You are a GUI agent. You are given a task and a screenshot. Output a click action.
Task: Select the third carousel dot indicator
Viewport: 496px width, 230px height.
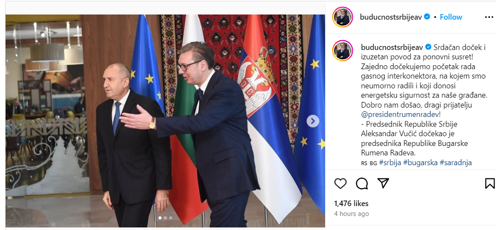pos(171,218)
